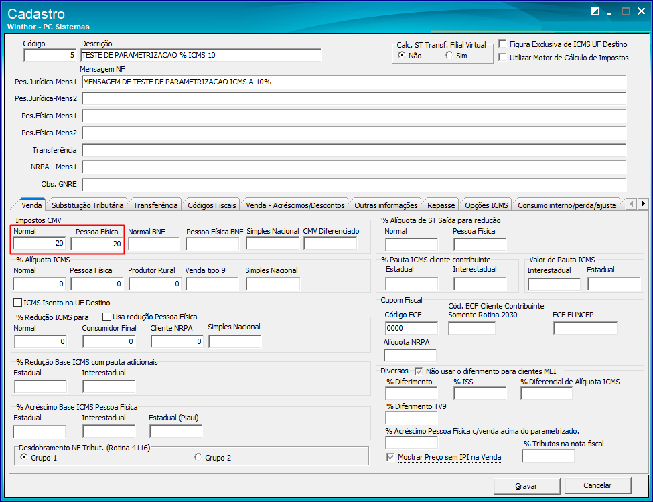
Task: Click the CMV Diferenciado field
Action: click(x=330, y=244)
